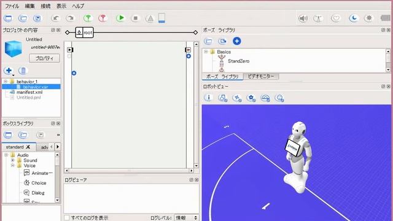Add new pose with blue plus icon
Viewport: 393px width, 221px height.
[236, 41]
